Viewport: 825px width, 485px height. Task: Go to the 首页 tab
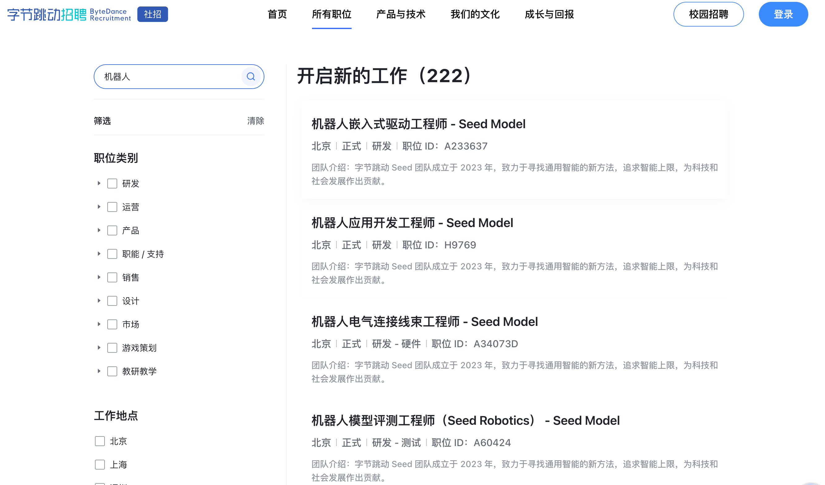click(x=277, y=15)
